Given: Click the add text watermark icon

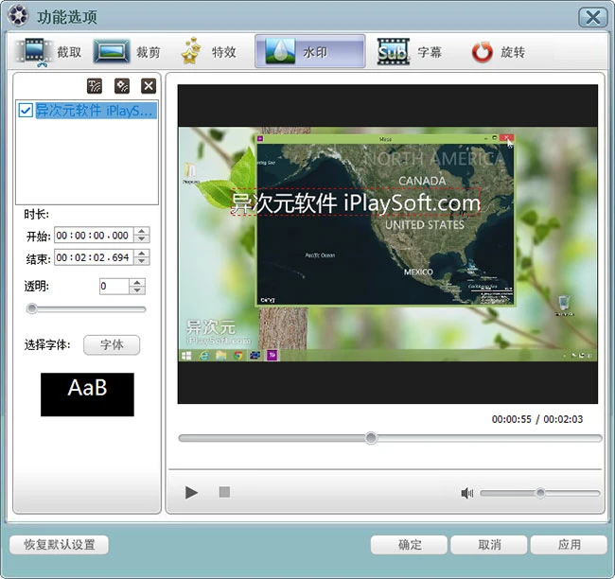Looking at the screenshot, I should pyautogui.click(x=95, y=85).
